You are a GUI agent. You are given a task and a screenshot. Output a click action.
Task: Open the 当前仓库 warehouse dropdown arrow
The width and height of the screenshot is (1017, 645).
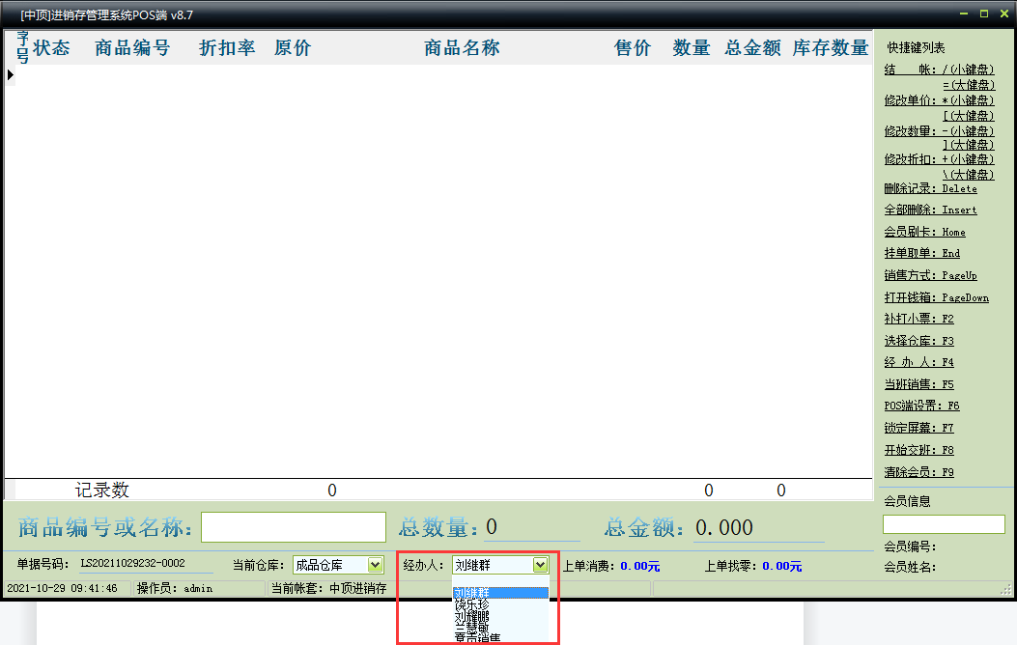pos(375,565)
